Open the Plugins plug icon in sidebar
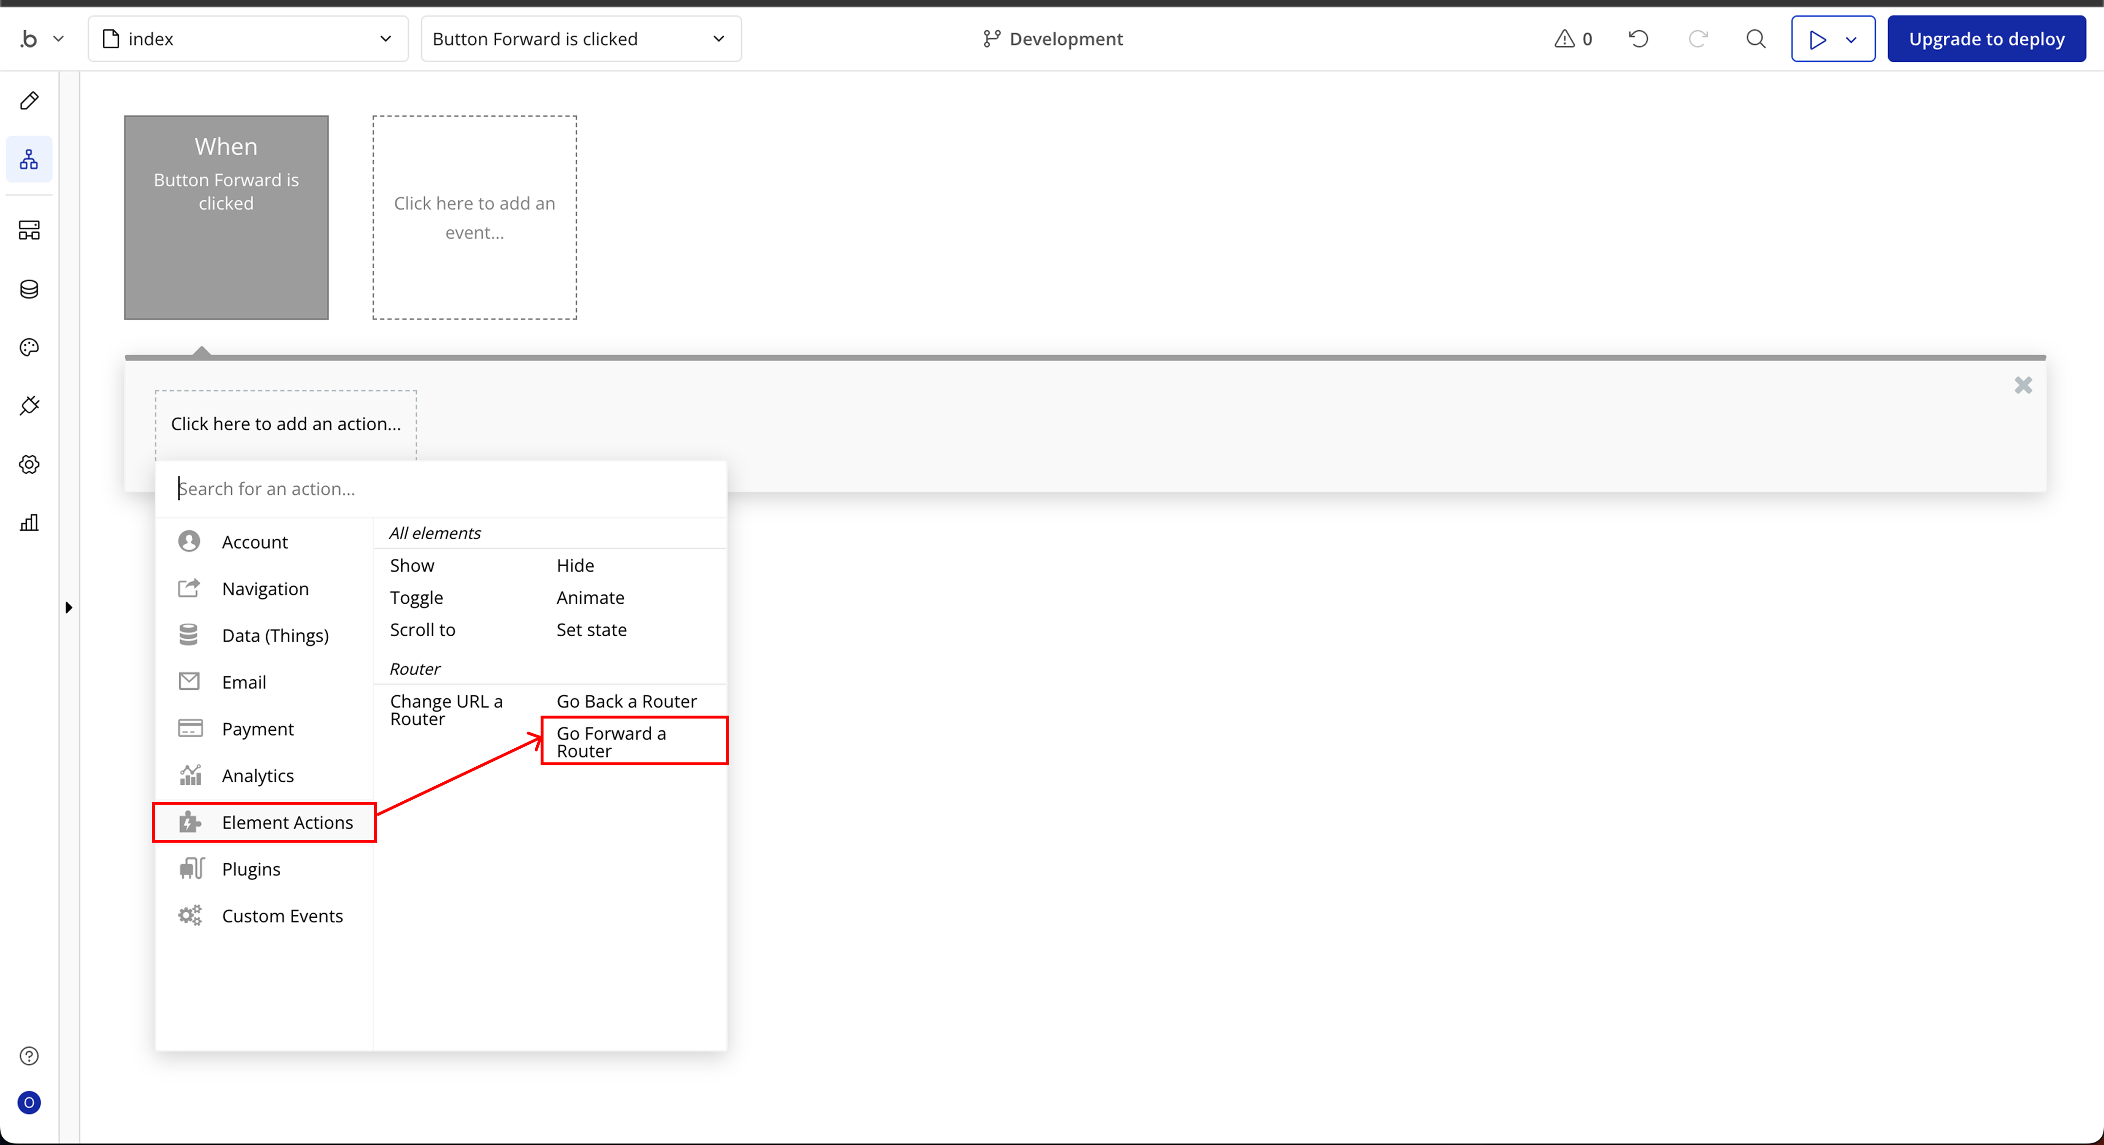2104x1145 pixels. (29, 406)
